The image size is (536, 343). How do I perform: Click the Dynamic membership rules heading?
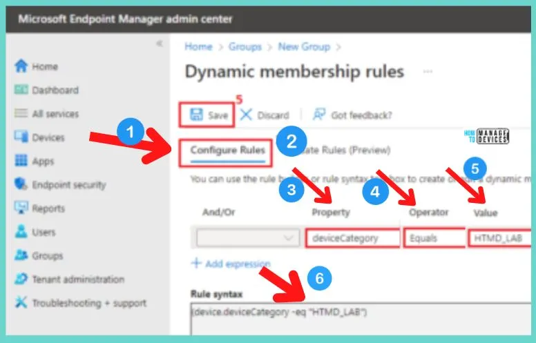[294, 72]
